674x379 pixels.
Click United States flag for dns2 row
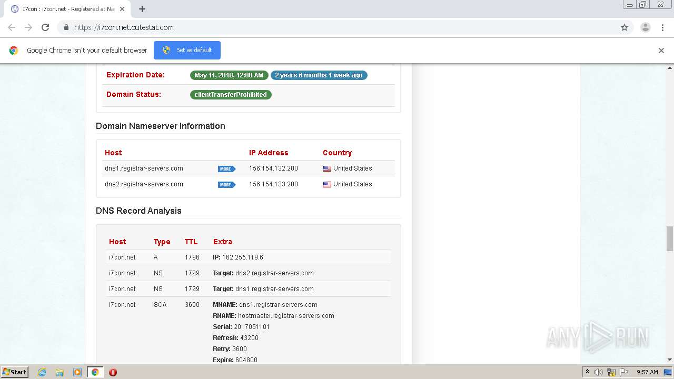click(x=327, y=185)
